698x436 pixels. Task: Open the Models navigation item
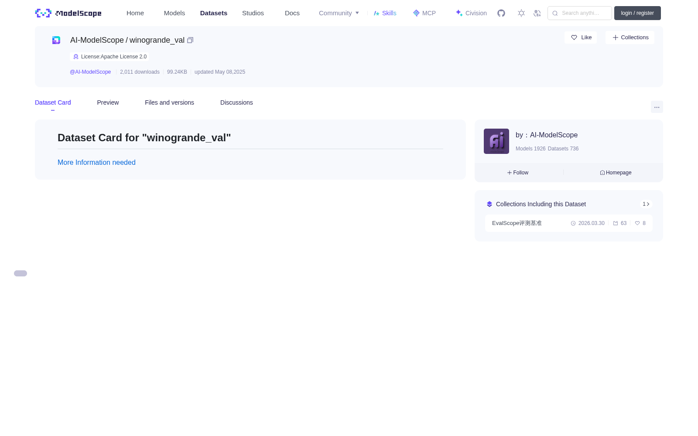[x=174, y=13]
